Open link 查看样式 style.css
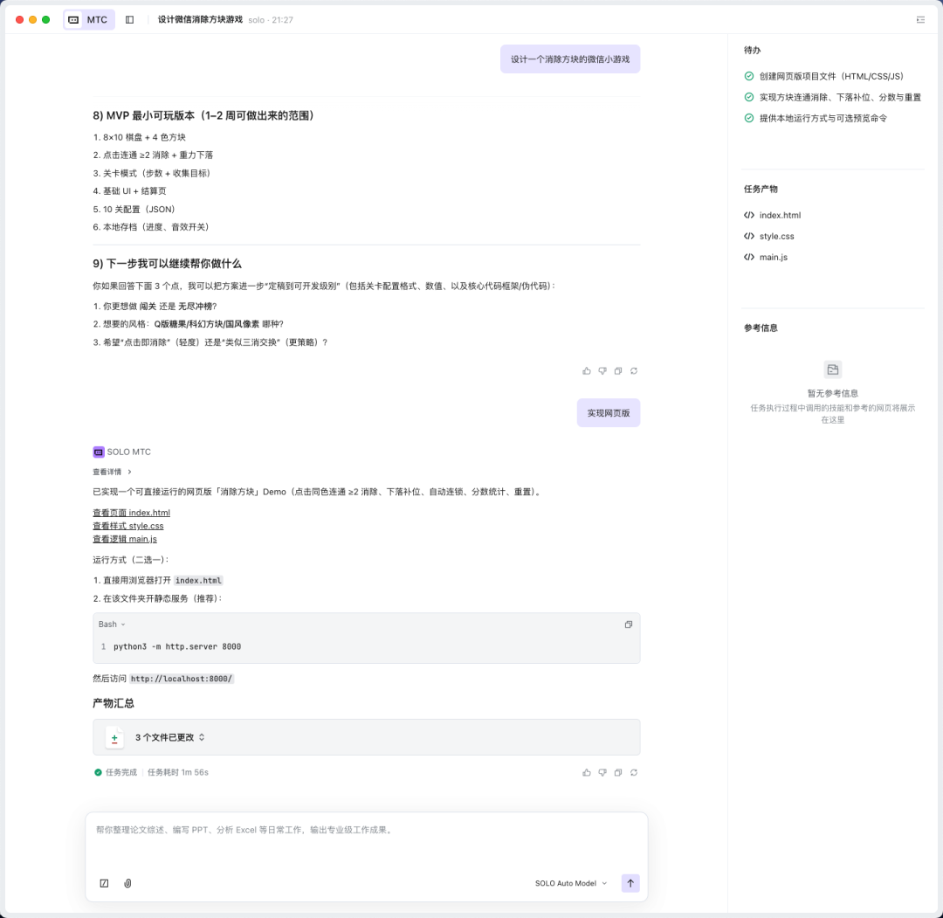Screen dimensions: 943x918 (128, 526)
